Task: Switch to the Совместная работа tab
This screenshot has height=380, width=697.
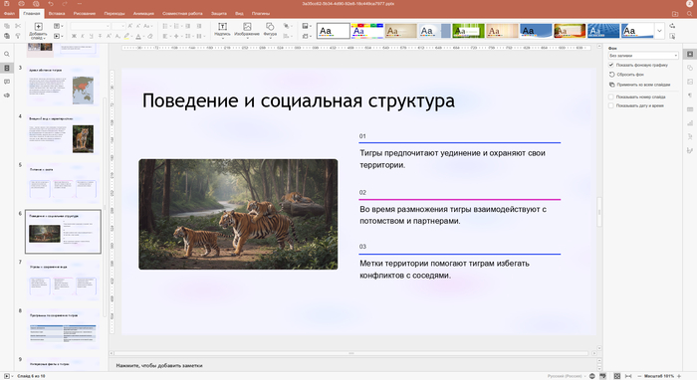Action: (x=182, y=13)
